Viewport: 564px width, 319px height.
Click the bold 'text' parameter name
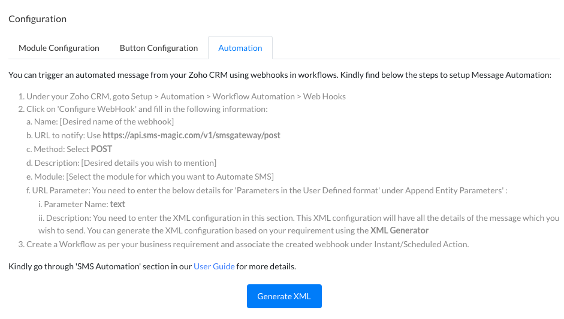pyautogui.click(x=117, y=204)
